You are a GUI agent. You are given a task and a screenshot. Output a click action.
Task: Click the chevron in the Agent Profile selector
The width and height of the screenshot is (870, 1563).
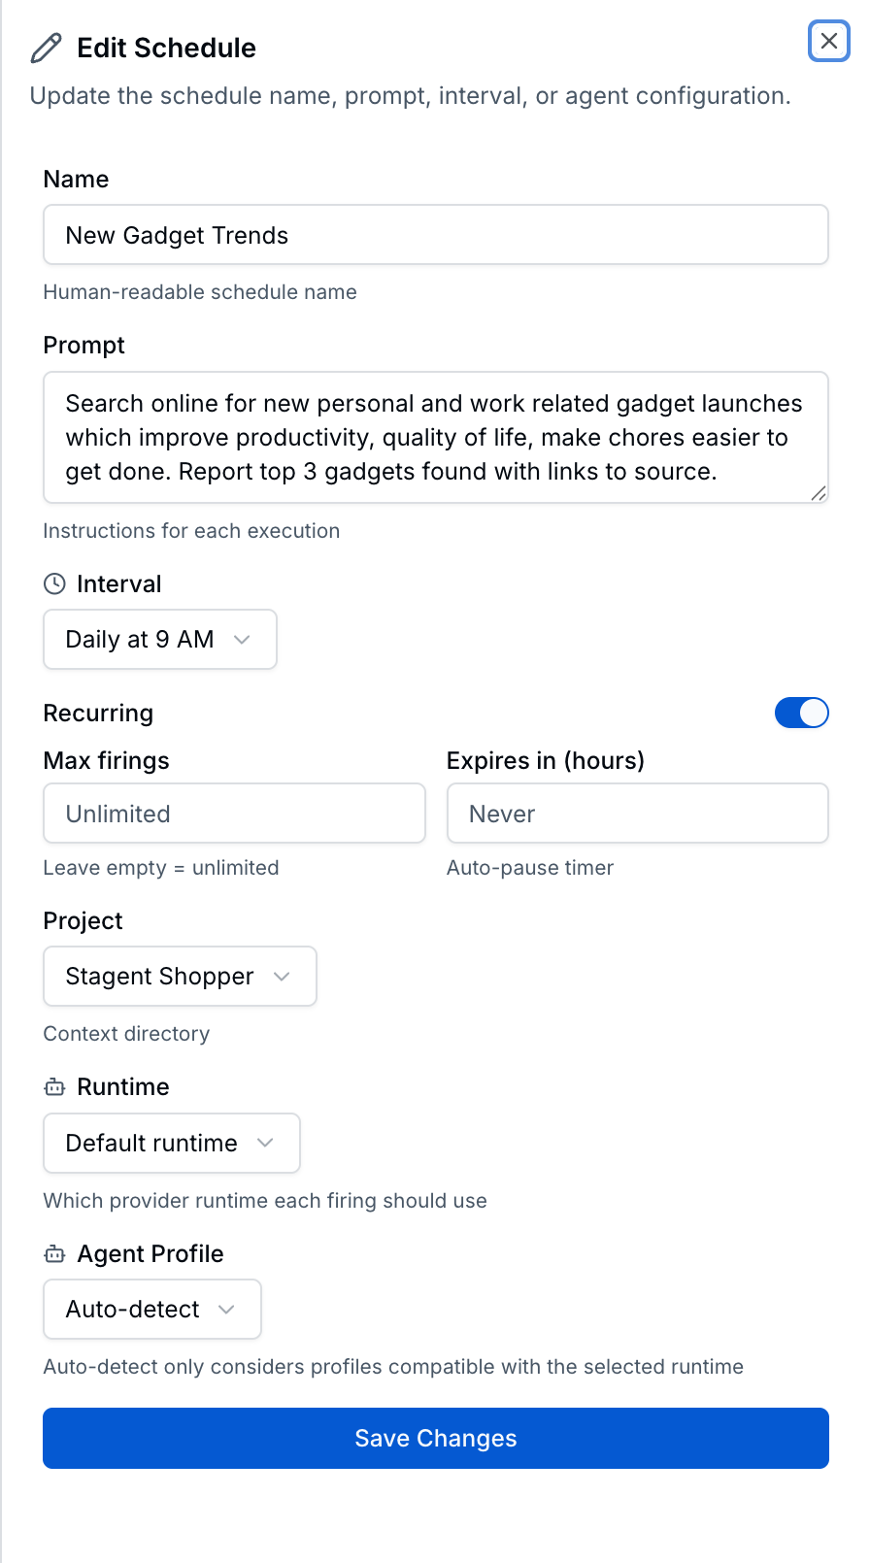tap(229, 1309)
